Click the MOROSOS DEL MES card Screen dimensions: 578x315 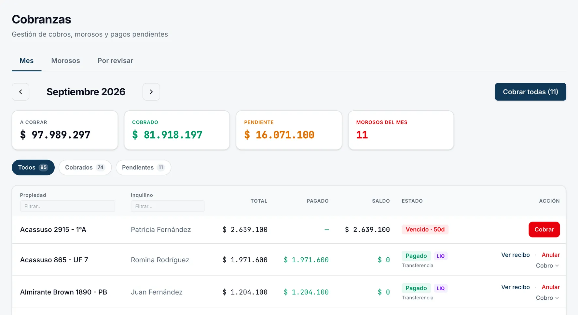[401, 130]
